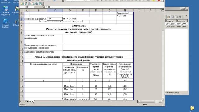This screenshot has height=112, width=199.
Task: Expand right window toolbar overflow chevron
Action: [187, 16]
